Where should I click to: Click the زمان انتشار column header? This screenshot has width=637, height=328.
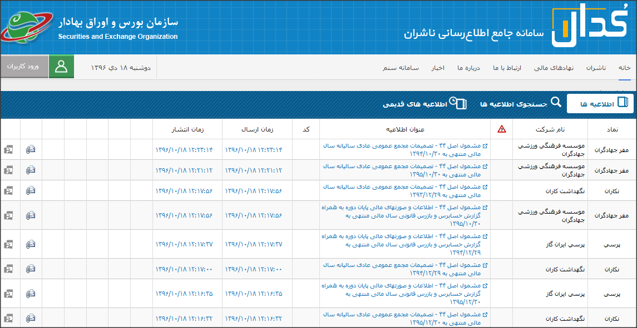point(187,129)
